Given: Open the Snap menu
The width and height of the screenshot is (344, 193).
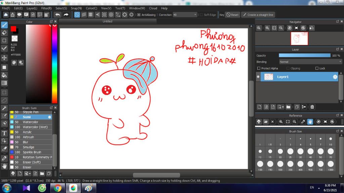Looking at the screenshot, I should click(x=76, y=8).
